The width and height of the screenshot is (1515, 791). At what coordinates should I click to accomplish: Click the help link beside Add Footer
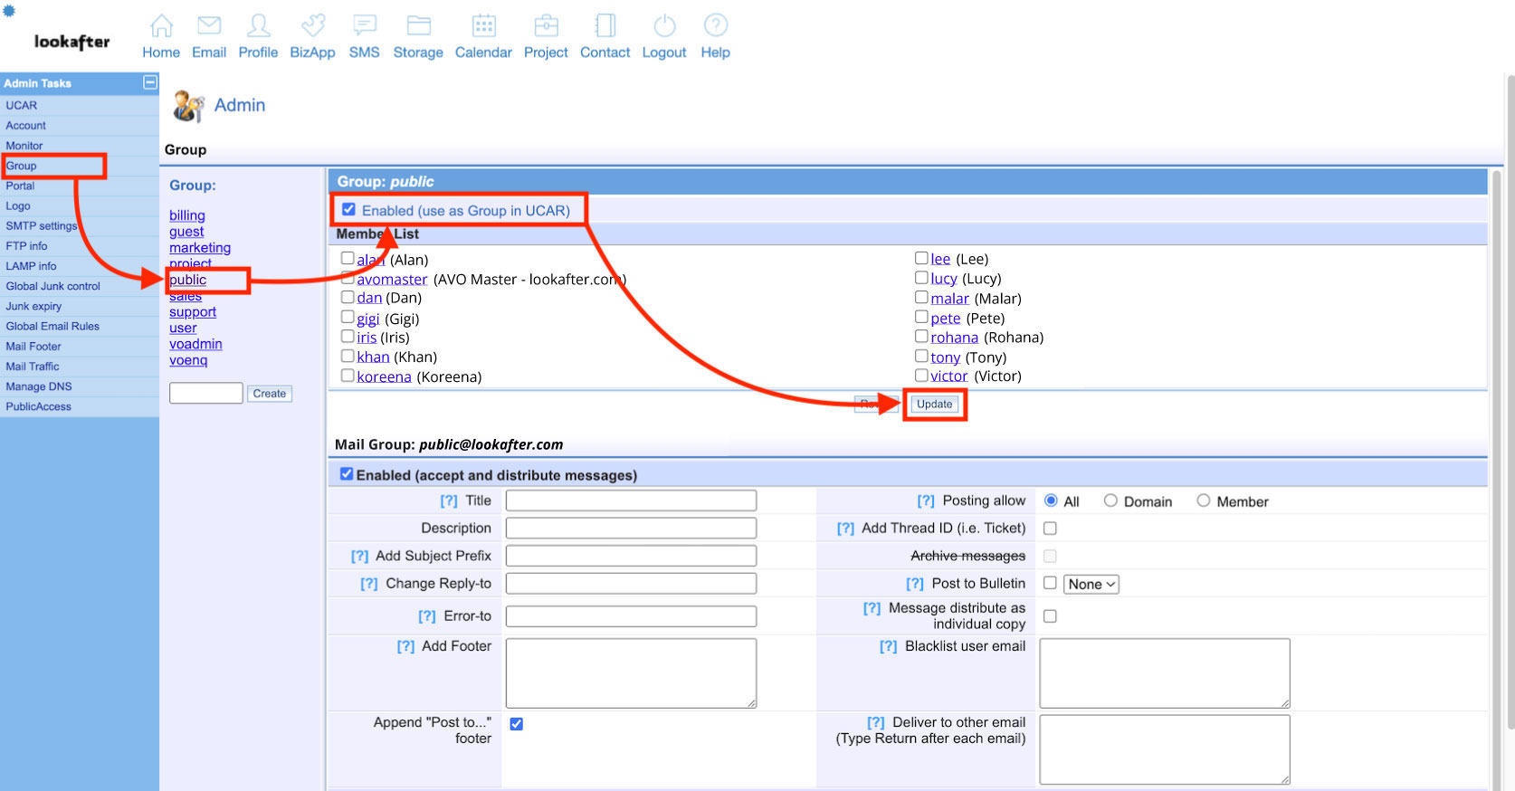click(405, 646)
